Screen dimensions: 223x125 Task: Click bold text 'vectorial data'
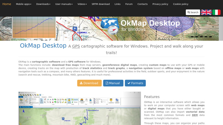(x=195, y=112)
